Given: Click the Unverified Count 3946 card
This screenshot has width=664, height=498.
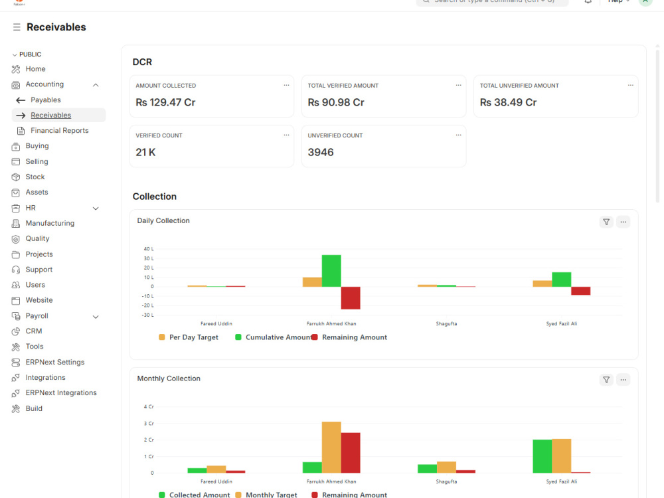Looking at the screenshot, I should click(x=384, y=146).
